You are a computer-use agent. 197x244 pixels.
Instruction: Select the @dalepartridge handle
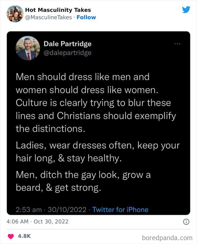coord(68,52)
